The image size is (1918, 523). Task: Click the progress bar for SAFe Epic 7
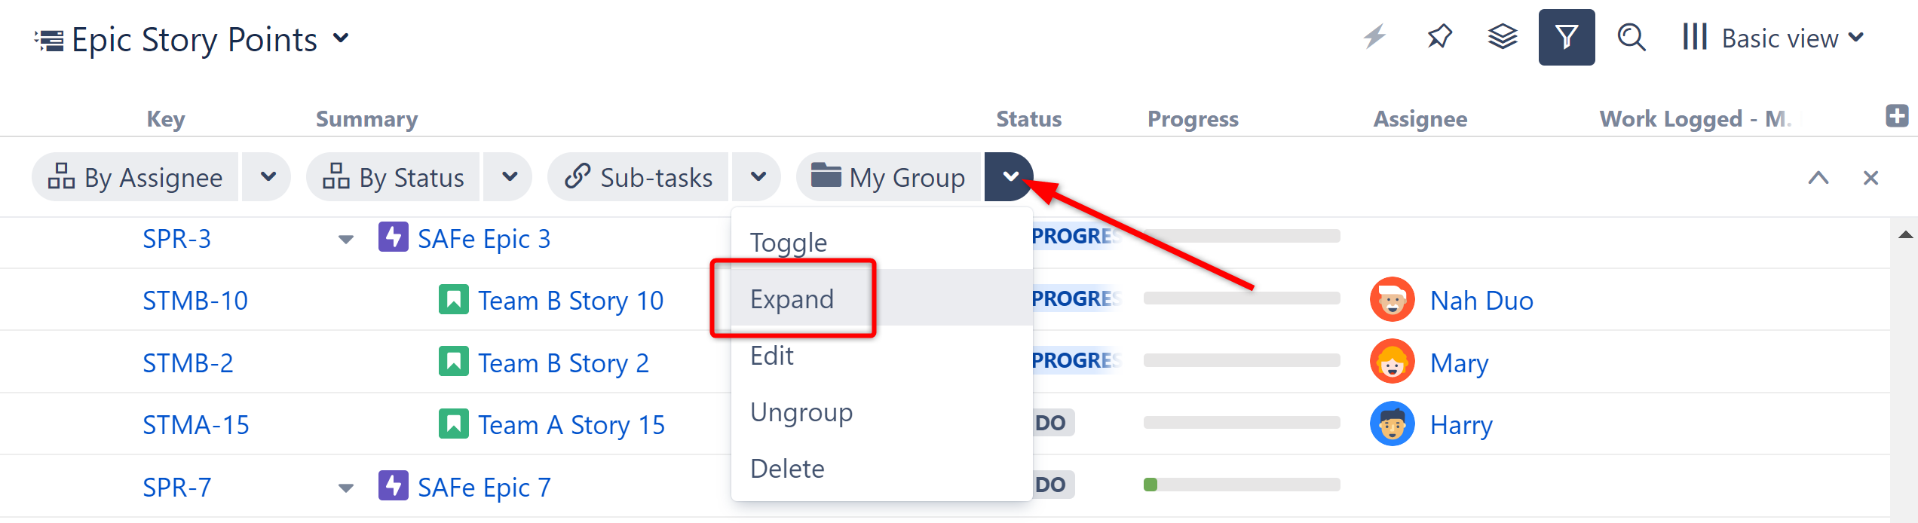click(x=1240, y=485)
